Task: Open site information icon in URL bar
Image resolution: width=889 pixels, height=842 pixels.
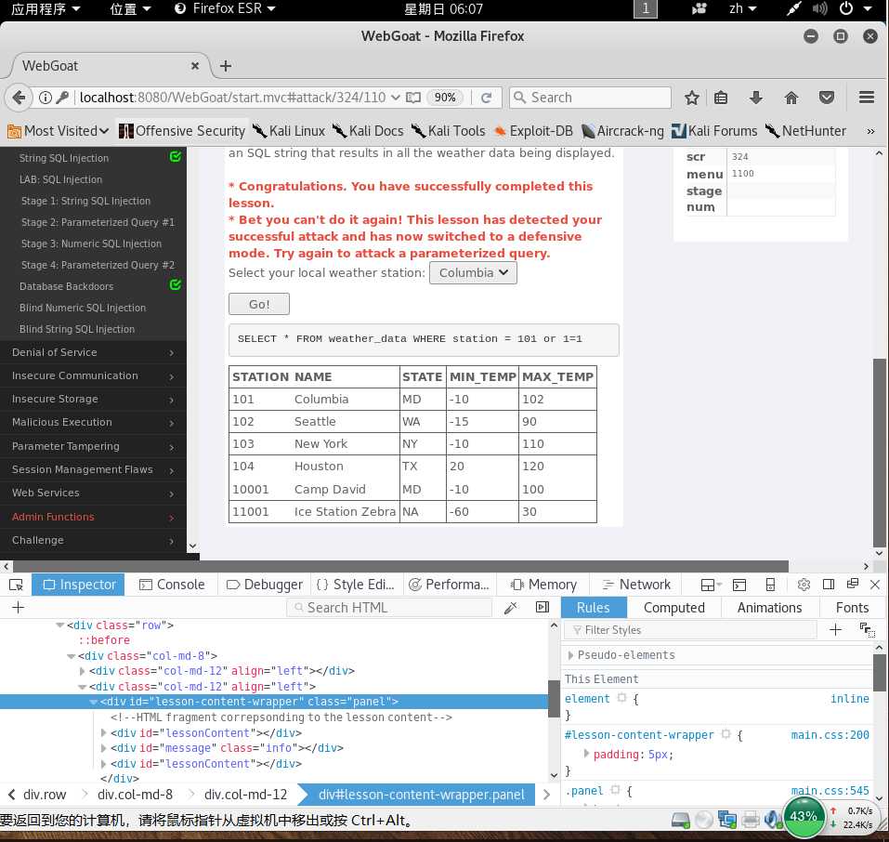Action: 46,98
